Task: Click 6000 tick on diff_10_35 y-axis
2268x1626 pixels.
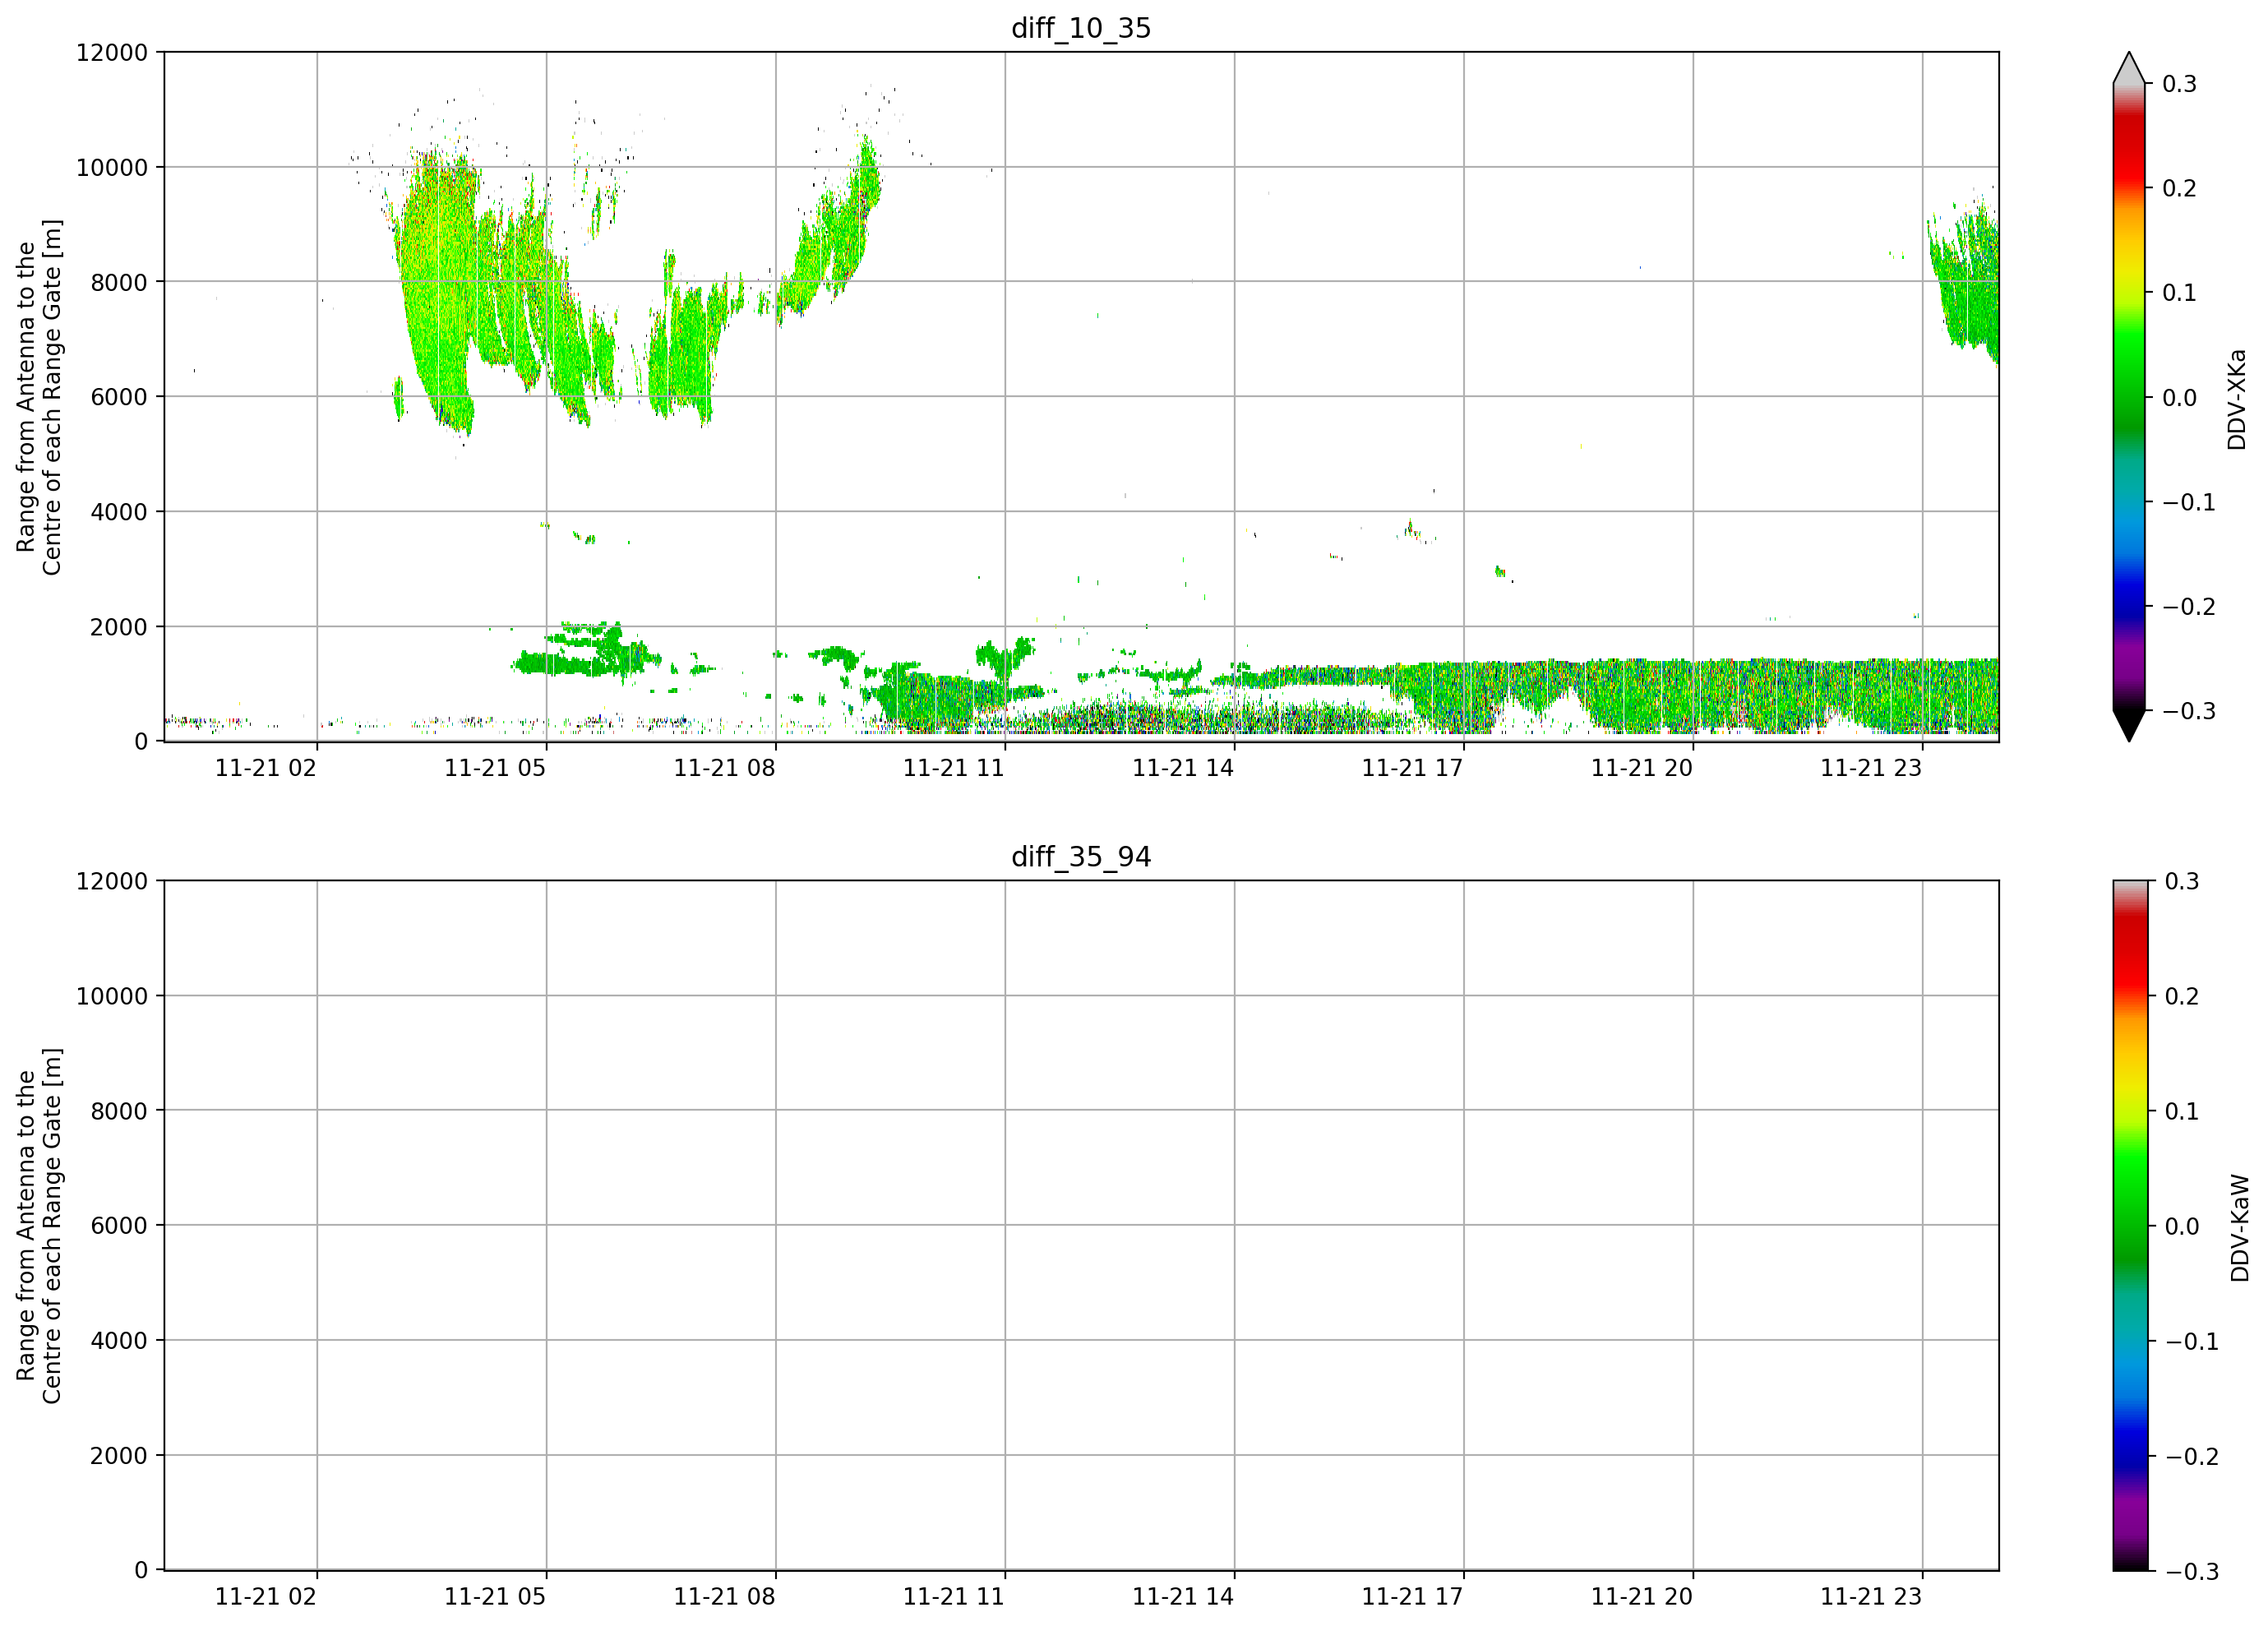Action: coord(119,397)
